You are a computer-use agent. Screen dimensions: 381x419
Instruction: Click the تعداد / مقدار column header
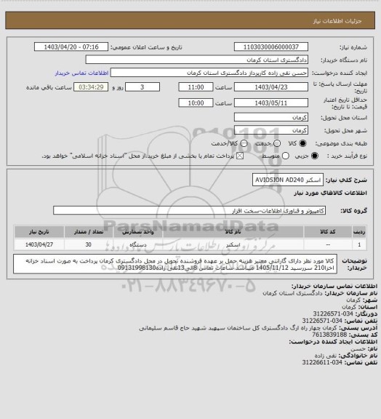click(x=89, y=232)
